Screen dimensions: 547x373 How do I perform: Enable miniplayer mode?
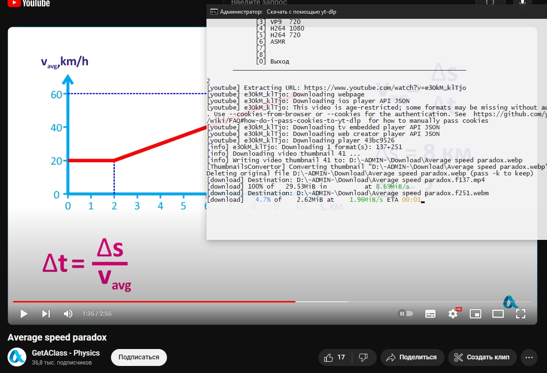click(476, 314)
